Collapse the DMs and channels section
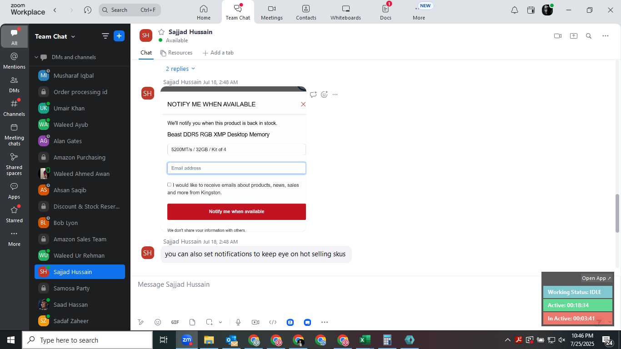 36,57
